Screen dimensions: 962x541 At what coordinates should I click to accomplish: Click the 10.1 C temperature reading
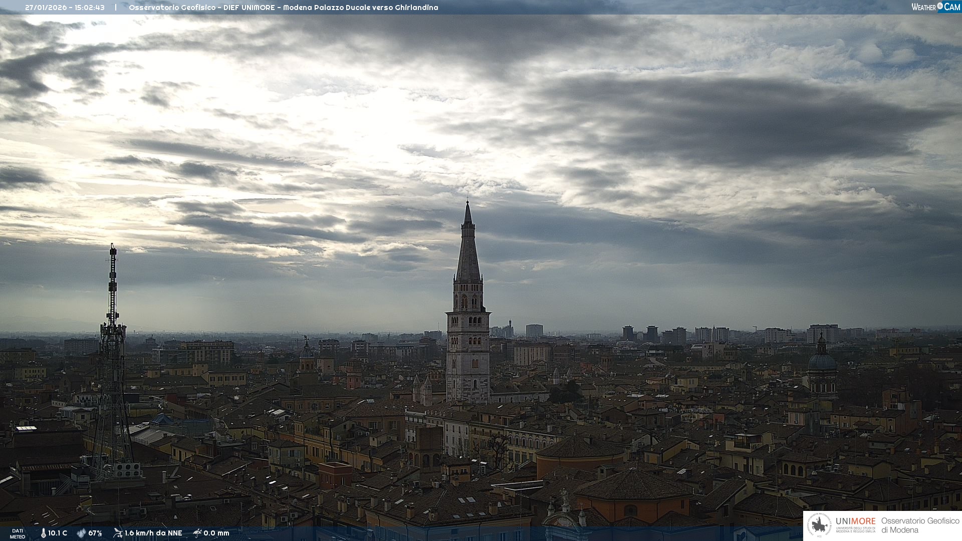pyautogui.click(x=58, y=533)
